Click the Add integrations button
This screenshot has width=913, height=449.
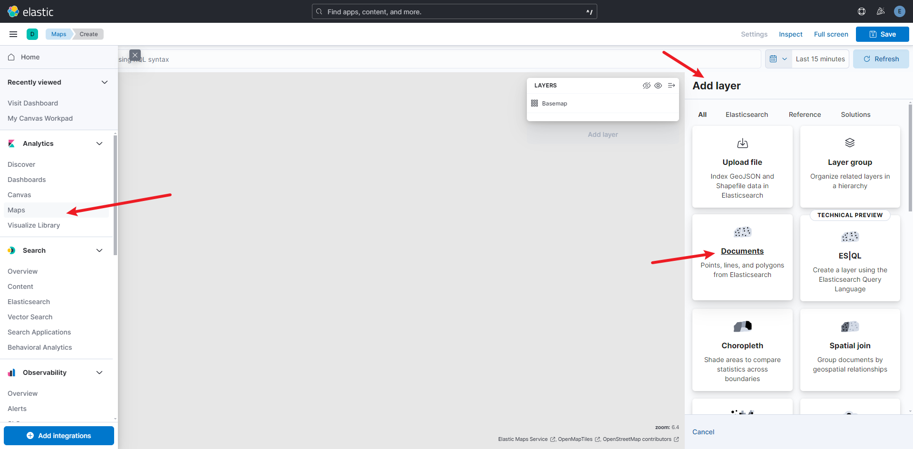pyautogui.click(x=58, y=435)
